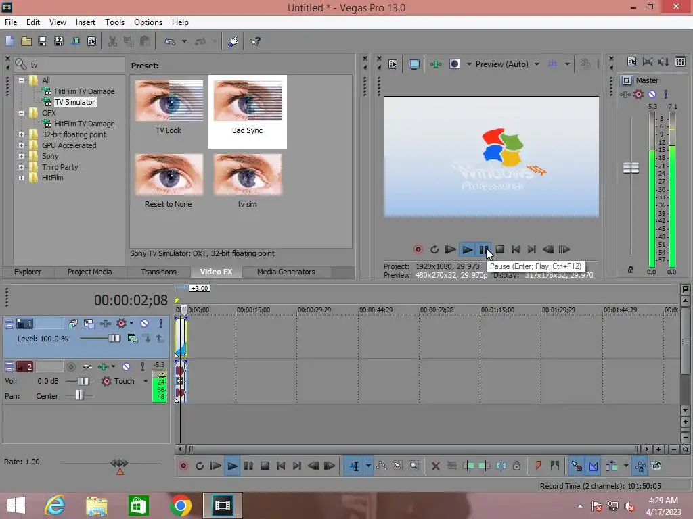
Task: Click the Master volume fader
Action: pos(631,168)
